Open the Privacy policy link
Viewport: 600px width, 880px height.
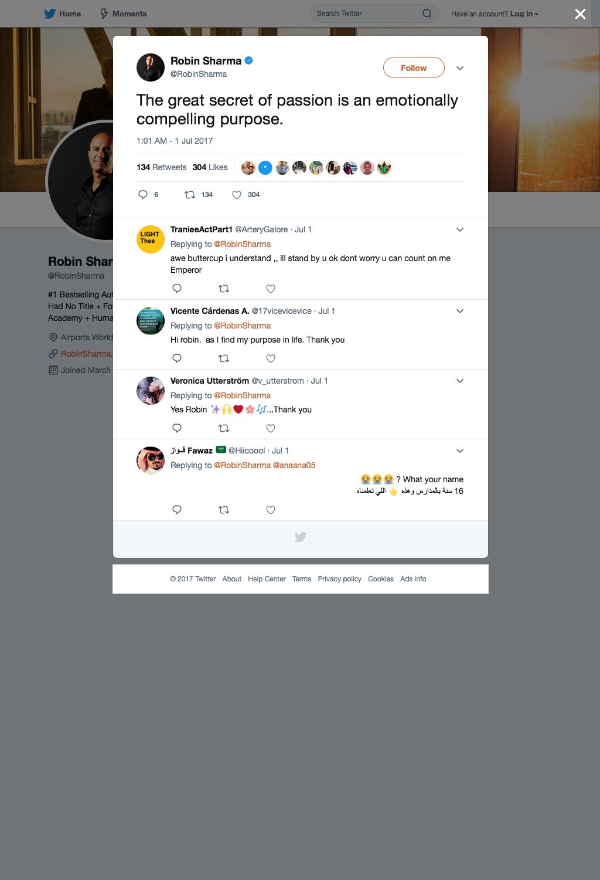tap(340, 579)
